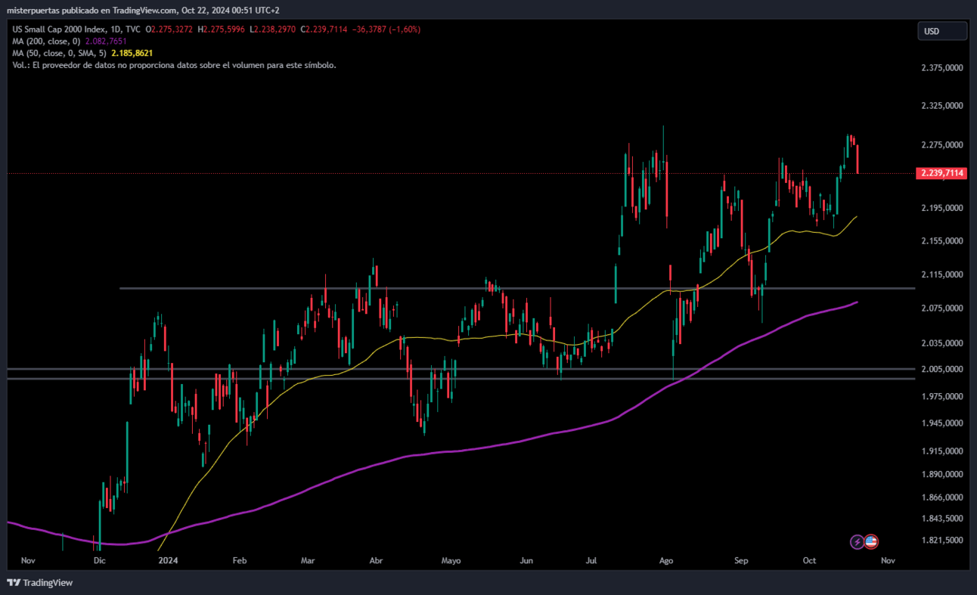This screenshot has height=595, width=977.
Task: Click the 2.325,0000 price axis label
Action: [941, 106]
